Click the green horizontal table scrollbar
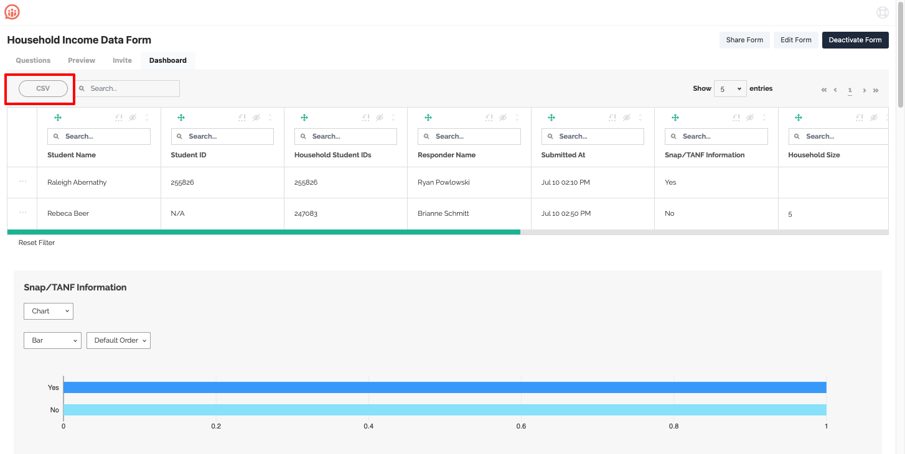 (263, 232)
